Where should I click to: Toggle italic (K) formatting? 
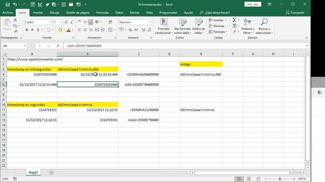coord(32,30)
